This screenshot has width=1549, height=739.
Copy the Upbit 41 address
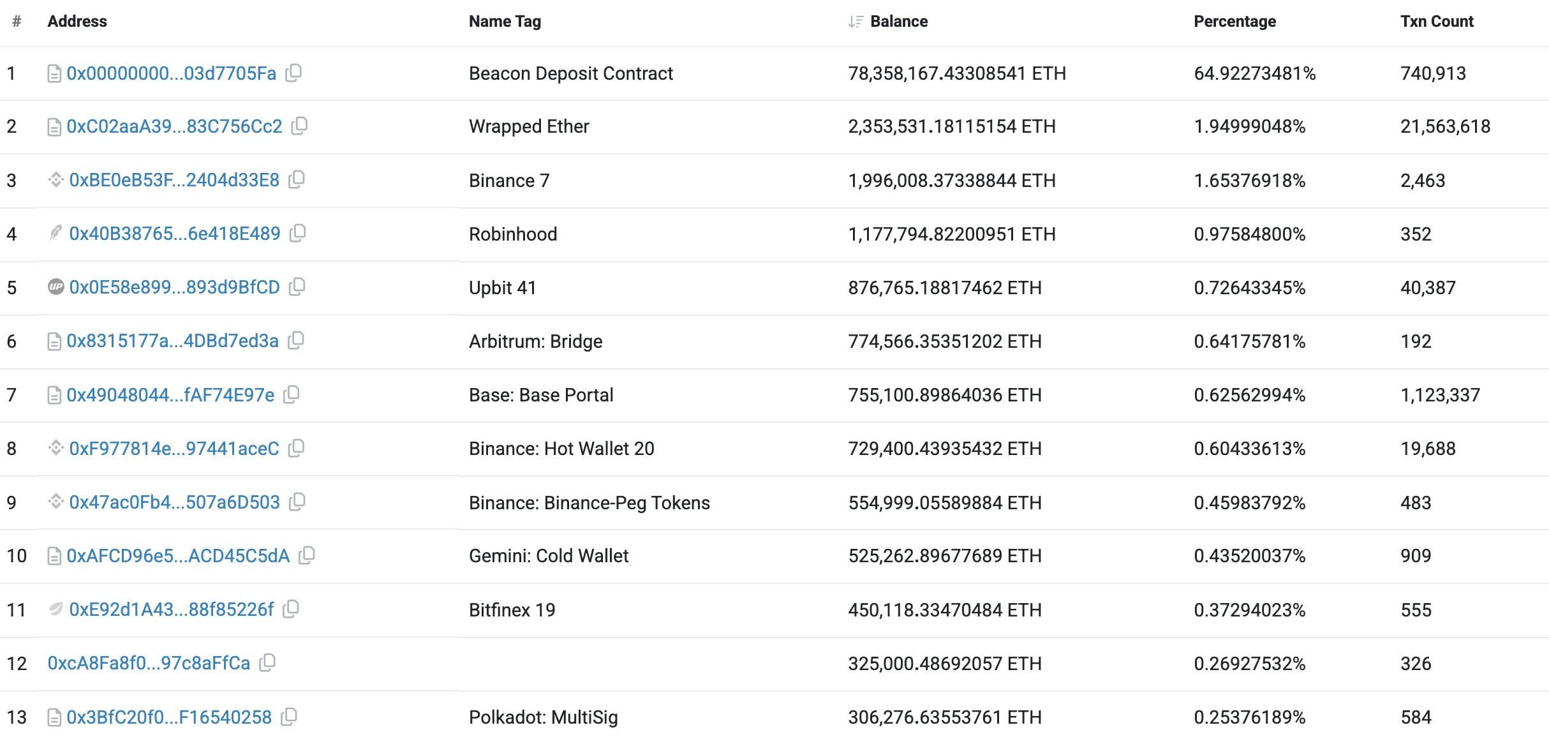tap(297, 287)
